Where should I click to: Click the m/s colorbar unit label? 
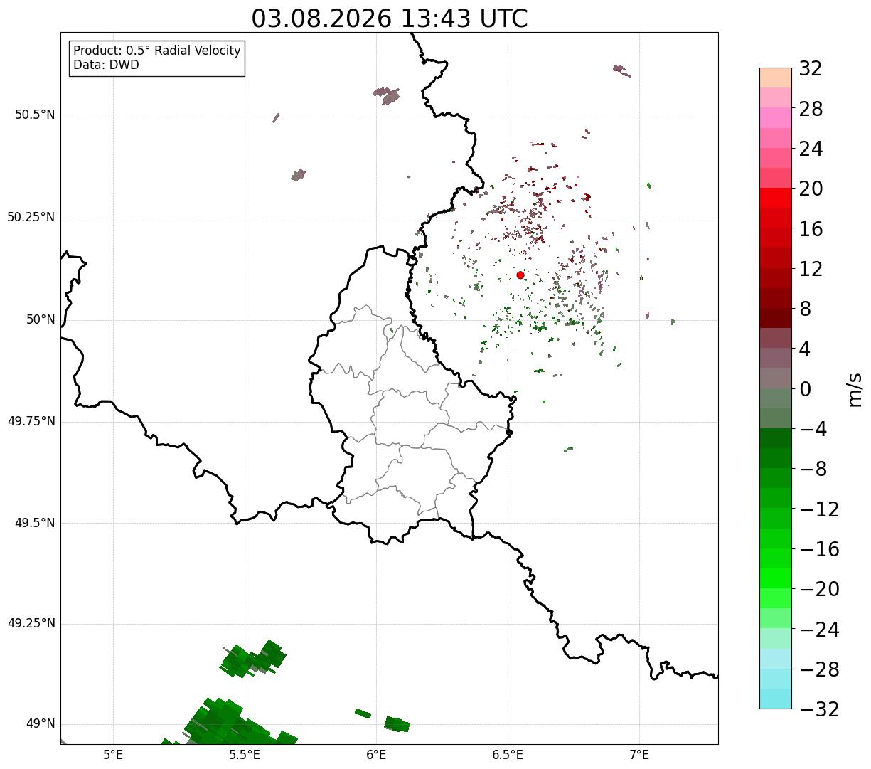tap(855, 389)
